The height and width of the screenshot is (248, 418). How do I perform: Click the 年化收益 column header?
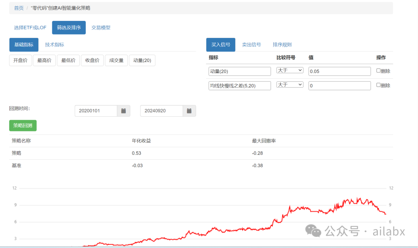[x=141, y=141]
